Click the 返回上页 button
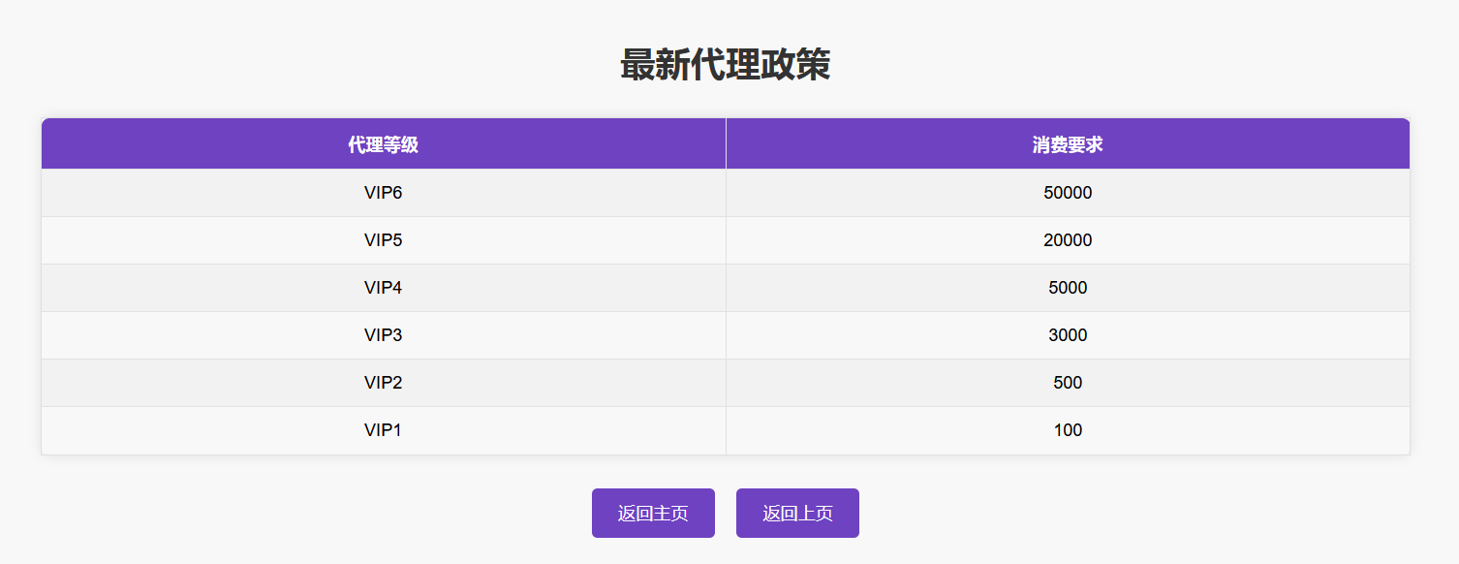The height and width of the screenshot is (564, 1459). 797,513
